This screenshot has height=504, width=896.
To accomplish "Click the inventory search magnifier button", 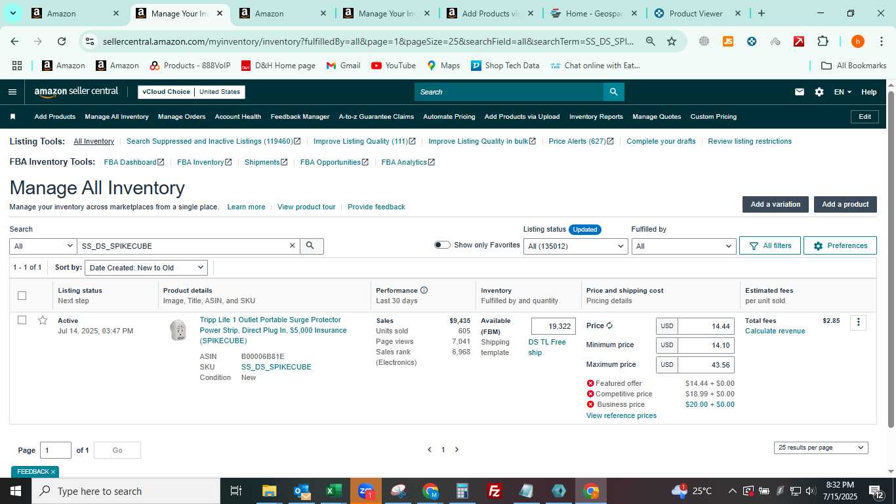I will [x=311, y=245].
